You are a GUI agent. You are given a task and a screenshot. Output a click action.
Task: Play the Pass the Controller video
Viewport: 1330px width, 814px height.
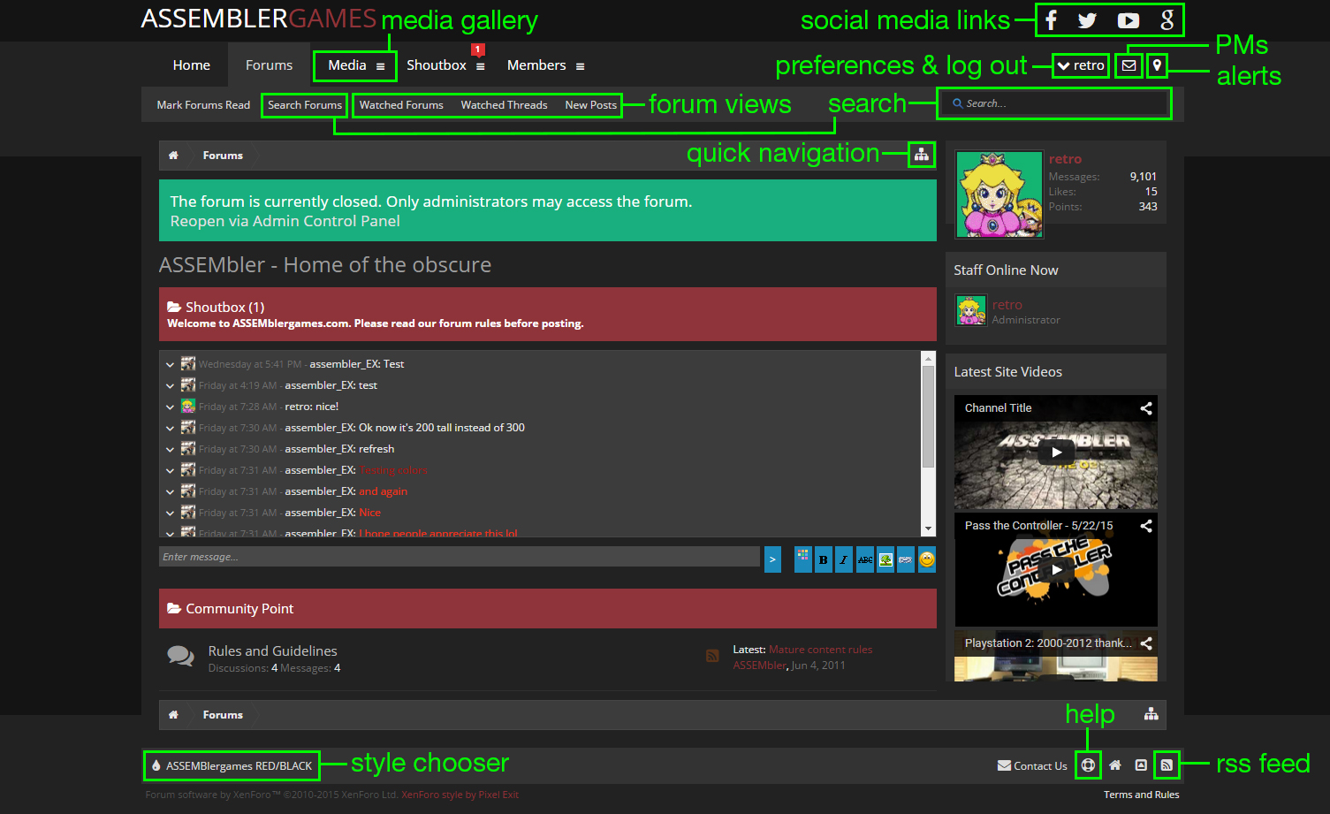(x=1056, y=569)
